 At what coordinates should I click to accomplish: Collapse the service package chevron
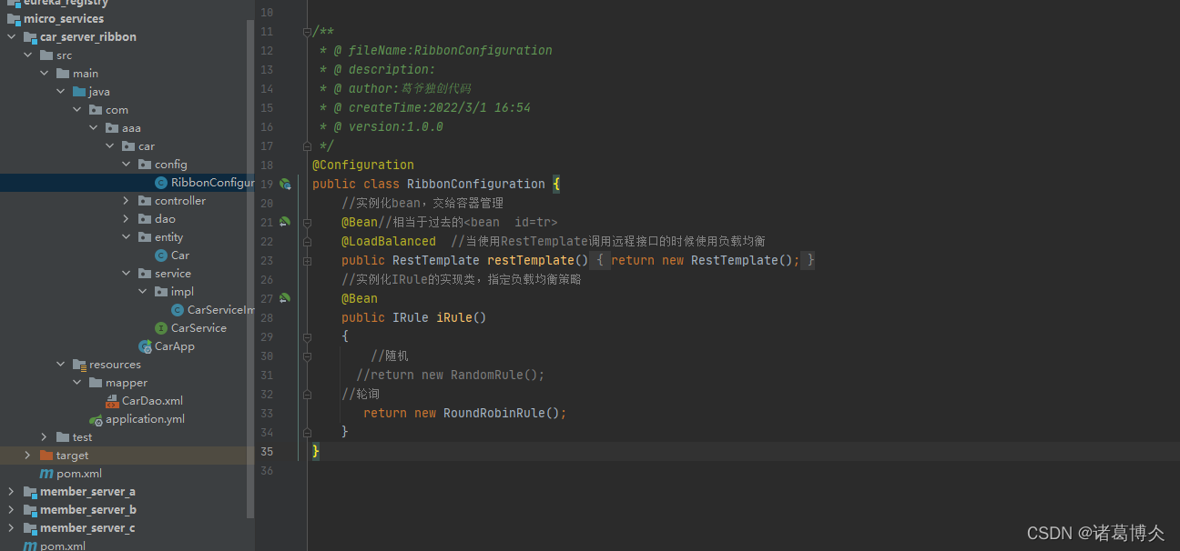tap(126, 274)
